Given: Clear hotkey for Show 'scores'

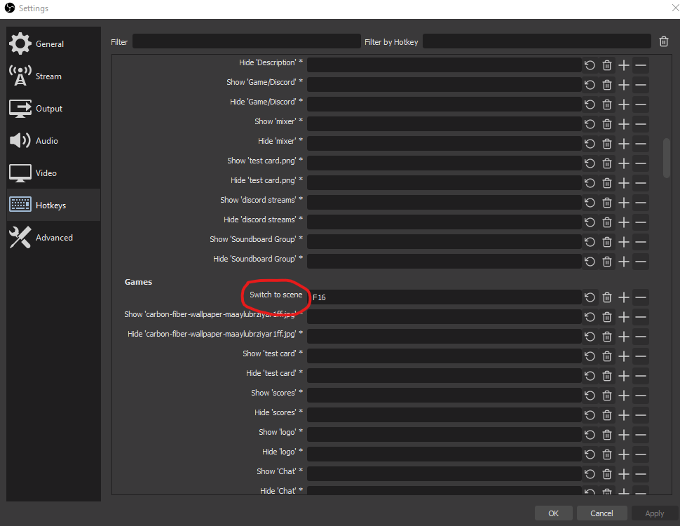Looking at the screenshot, I should point(606,396).
